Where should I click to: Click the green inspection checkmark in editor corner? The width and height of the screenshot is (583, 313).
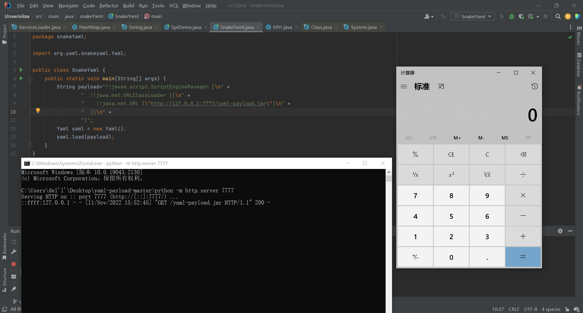(x=570, y=37)
